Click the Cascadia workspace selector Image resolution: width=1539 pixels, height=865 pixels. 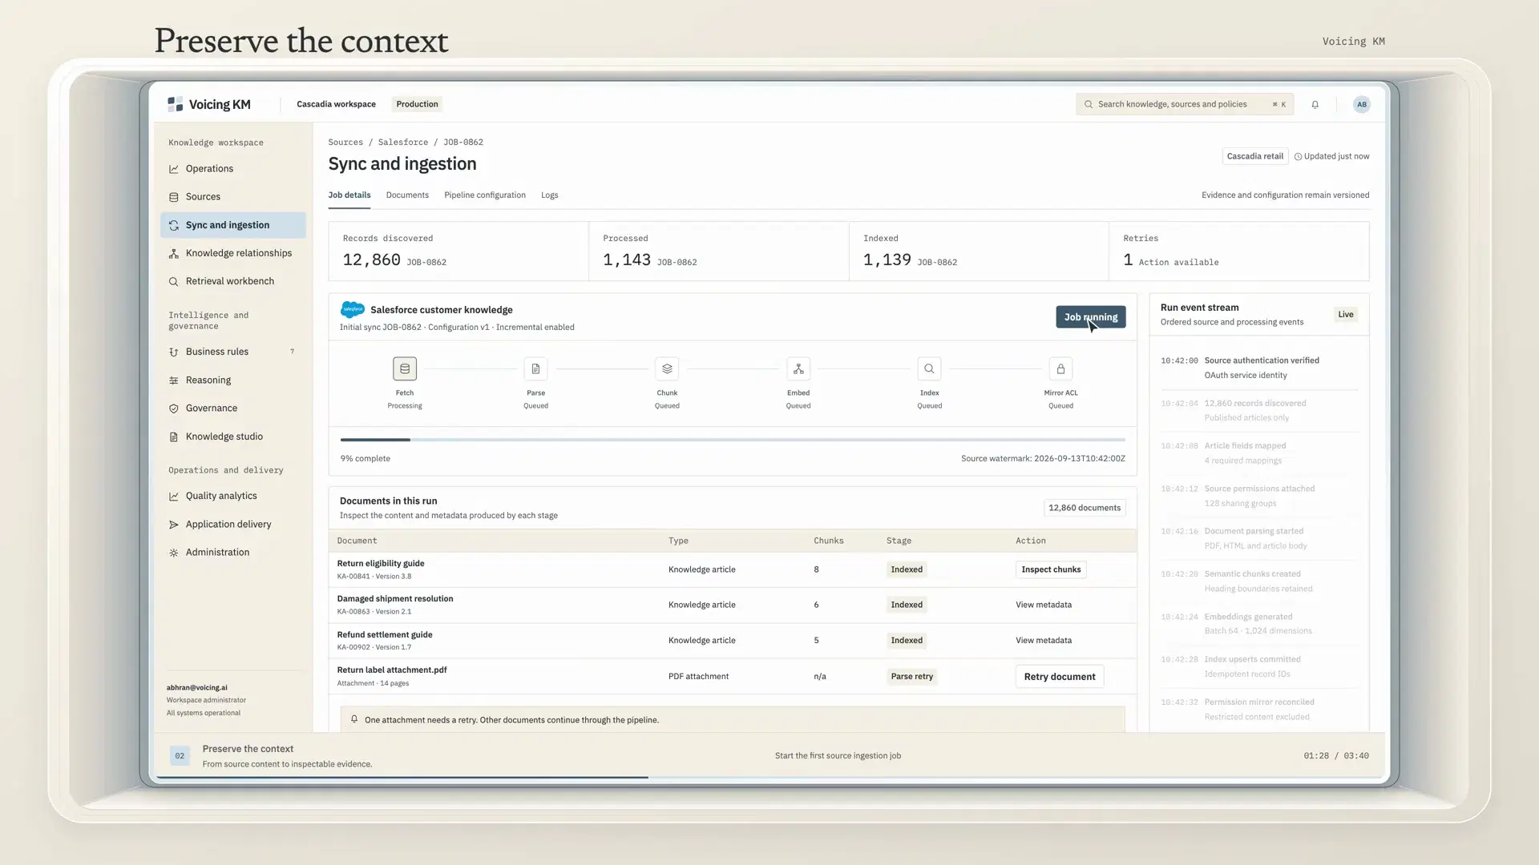(x=336, y=104)
